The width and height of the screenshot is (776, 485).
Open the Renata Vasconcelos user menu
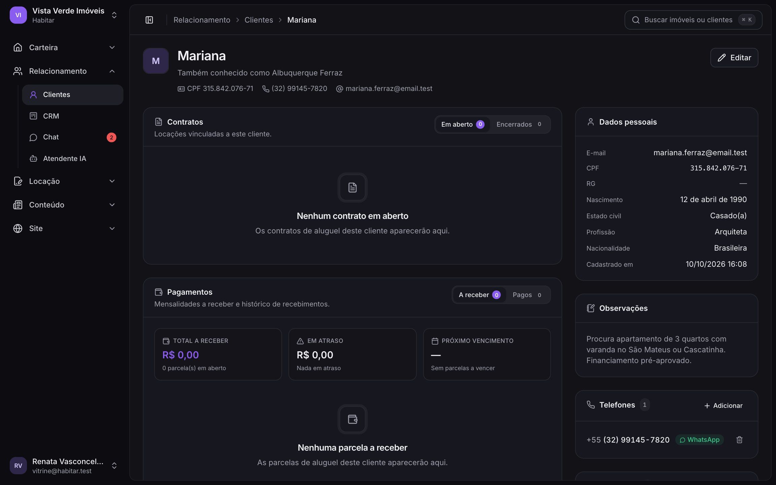[x=64, y=465]
